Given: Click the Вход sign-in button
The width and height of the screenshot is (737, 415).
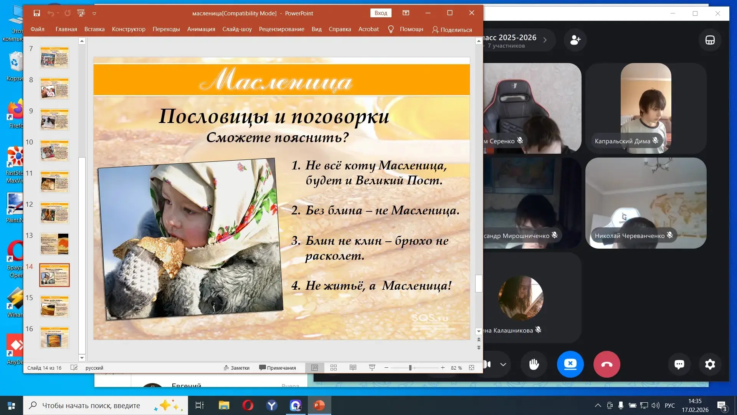Looking at the screenshot, I should 381,13.
